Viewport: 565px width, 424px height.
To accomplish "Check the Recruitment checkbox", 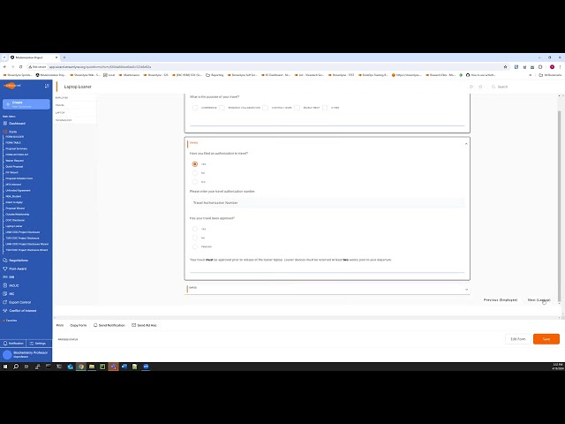I will 297,108.
